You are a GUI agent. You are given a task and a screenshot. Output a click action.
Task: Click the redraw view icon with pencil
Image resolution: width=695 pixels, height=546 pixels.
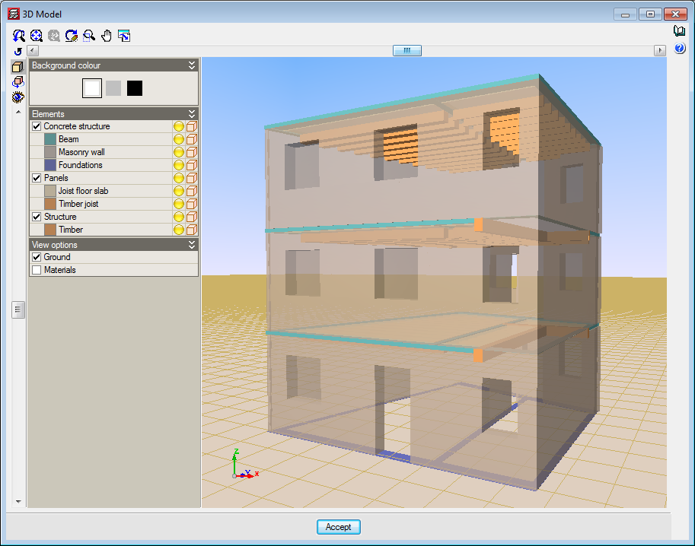[72, 36]
